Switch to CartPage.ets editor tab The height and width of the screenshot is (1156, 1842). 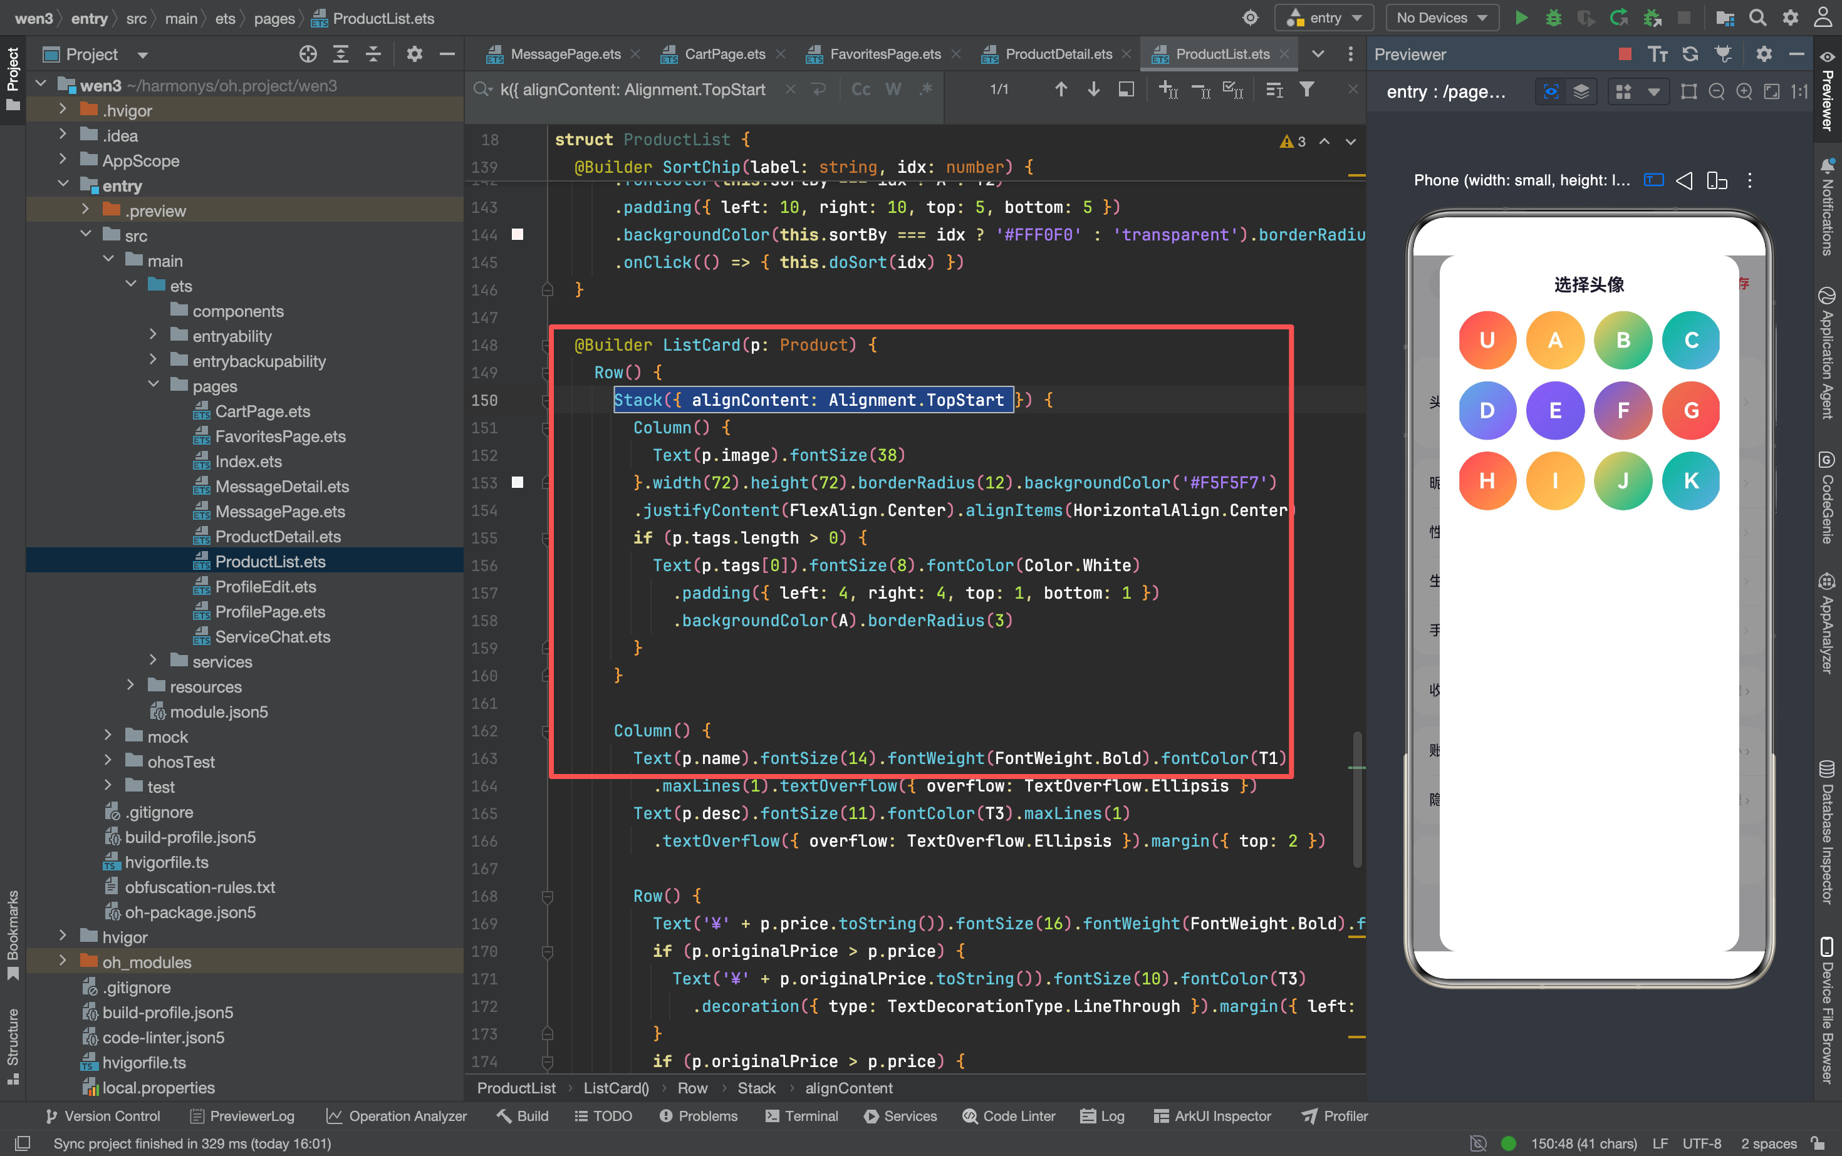[724, 54]
